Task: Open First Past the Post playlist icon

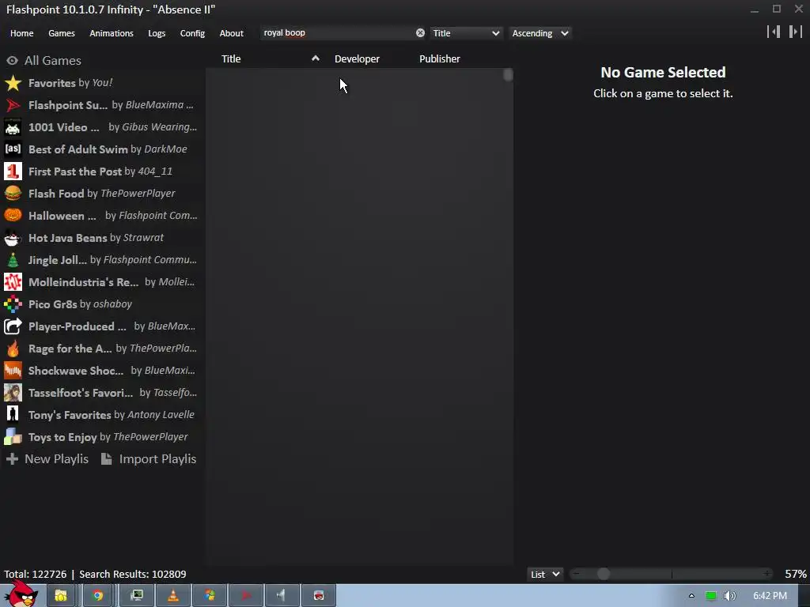Action: 13,172
